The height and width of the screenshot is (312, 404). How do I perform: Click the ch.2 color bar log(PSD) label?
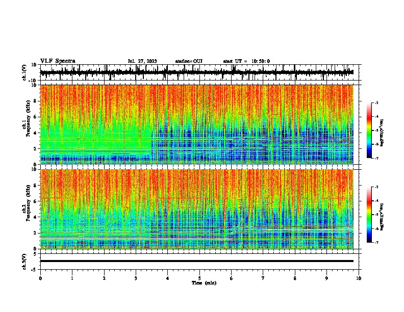tap(382, 217)
